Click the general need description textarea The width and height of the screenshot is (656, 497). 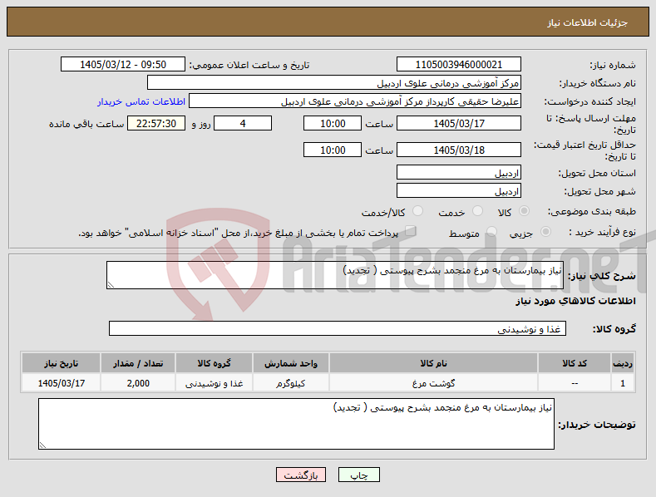pos(335,275)
